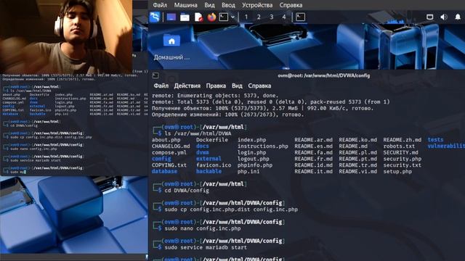The width and height of the screenshot is (465, 261).
Task: Click 'phpinfo.php' in the listing
Action: point(255,165)
